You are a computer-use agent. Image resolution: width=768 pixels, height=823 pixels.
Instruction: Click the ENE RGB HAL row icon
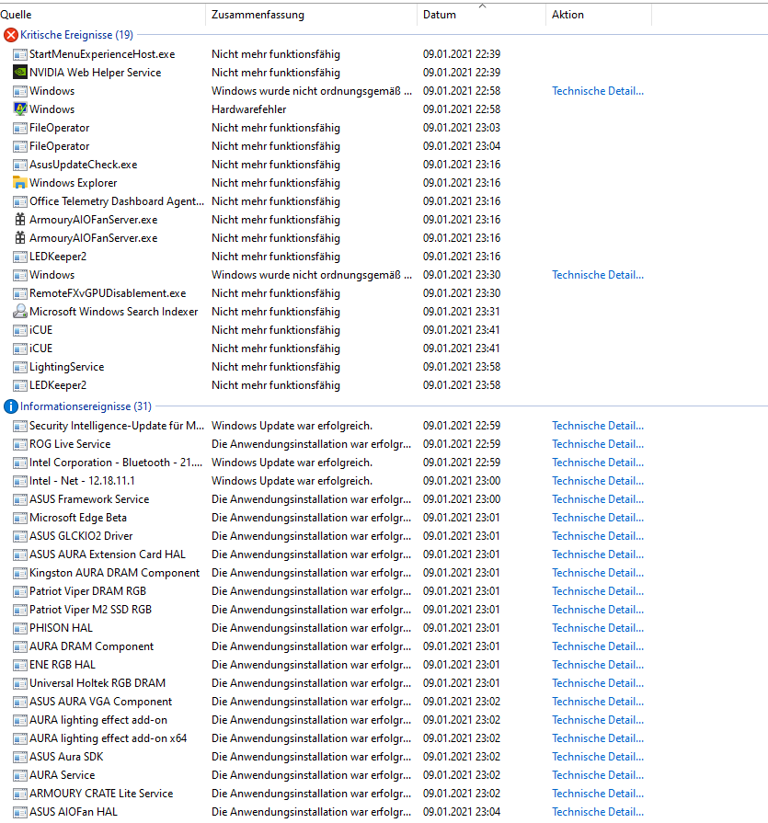coord(20,665)
